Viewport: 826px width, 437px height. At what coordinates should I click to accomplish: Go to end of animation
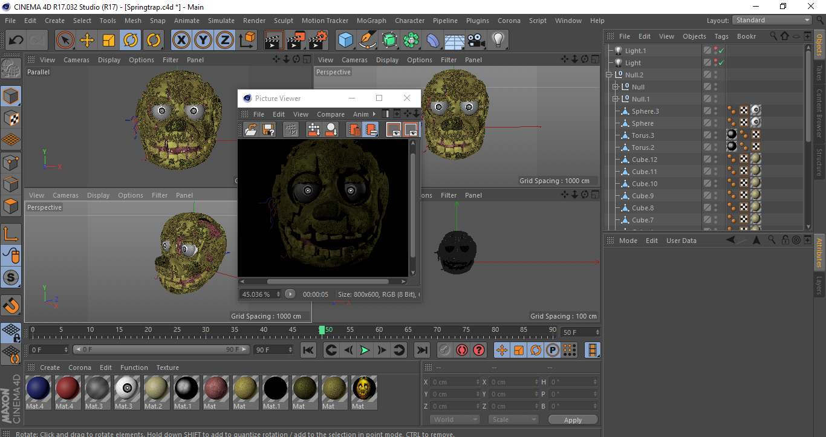422,350
